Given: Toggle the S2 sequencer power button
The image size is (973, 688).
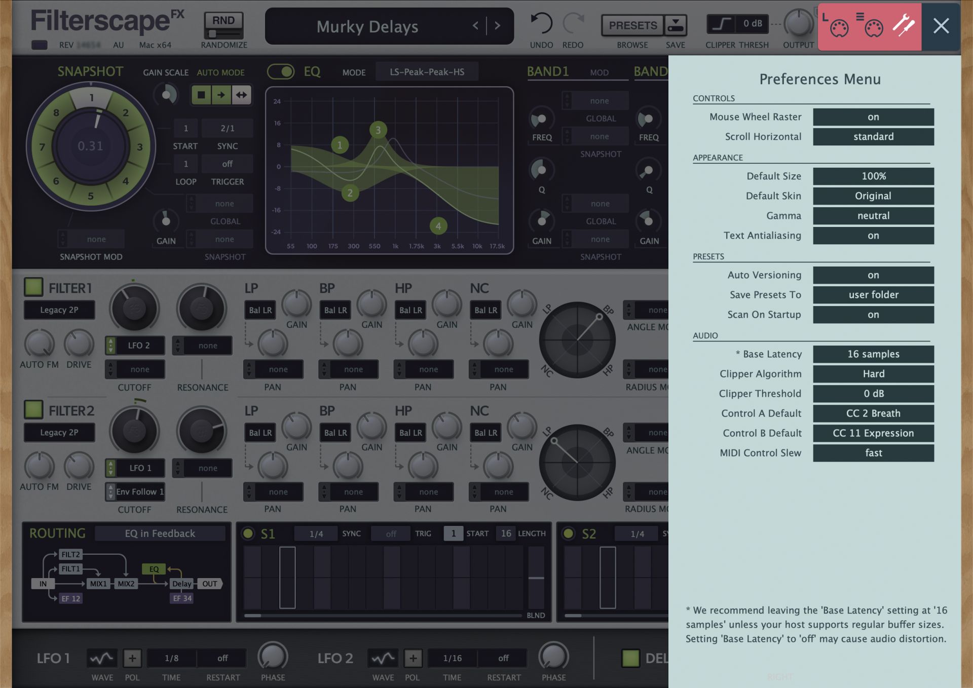Looking at the screenshot, I should point(569,533).
